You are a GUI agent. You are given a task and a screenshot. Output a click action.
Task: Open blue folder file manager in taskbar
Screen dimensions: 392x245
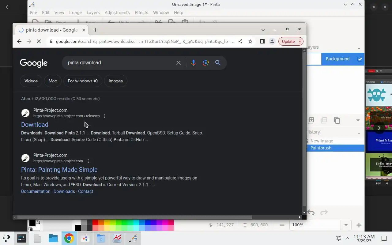[x=53, y=238]
